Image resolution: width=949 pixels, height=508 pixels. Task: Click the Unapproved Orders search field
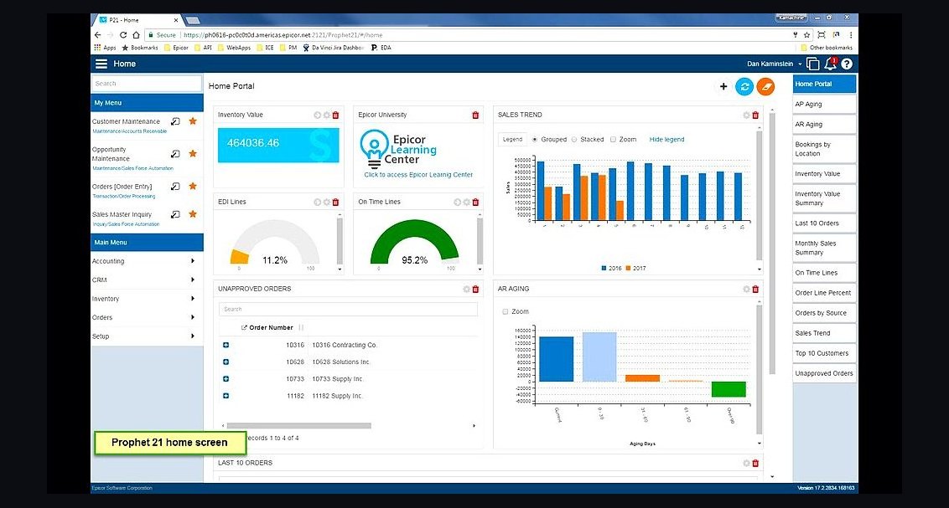click(348, 310)
